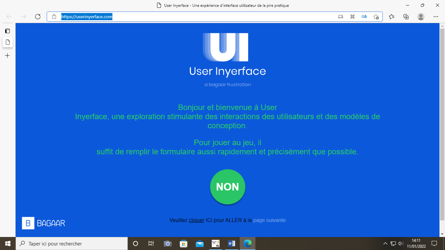
Task: Click the QR code icon in address bar
Action: pos(352,17)
